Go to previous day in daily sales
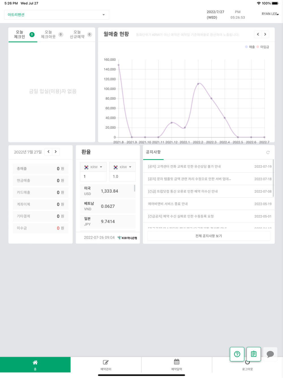Screen dimensions: 283x378 (x=48, y=152)
